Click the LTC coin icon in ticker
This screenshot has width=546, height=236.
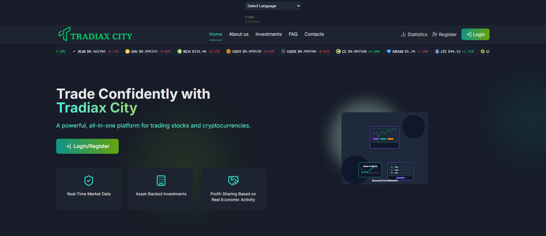click(x=437, y=51)
